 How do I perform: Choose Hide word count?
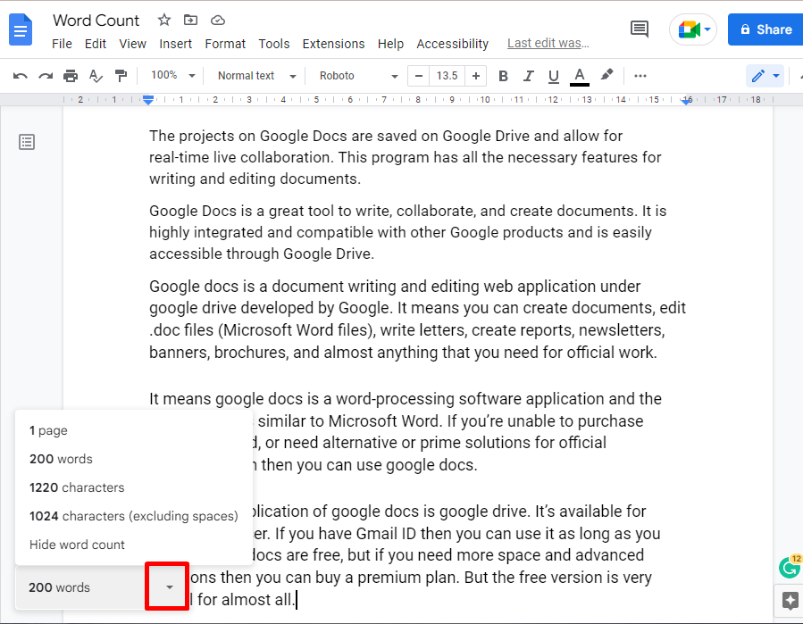click(134, 545)
